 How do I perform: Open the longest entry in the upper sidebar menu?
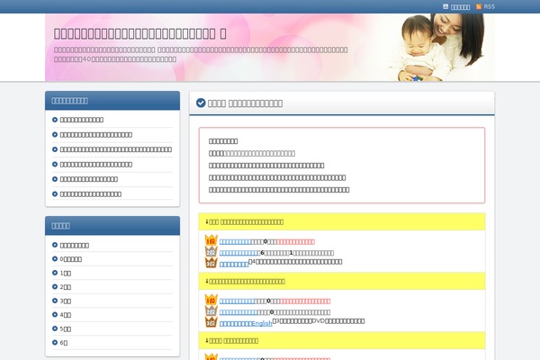116,149
